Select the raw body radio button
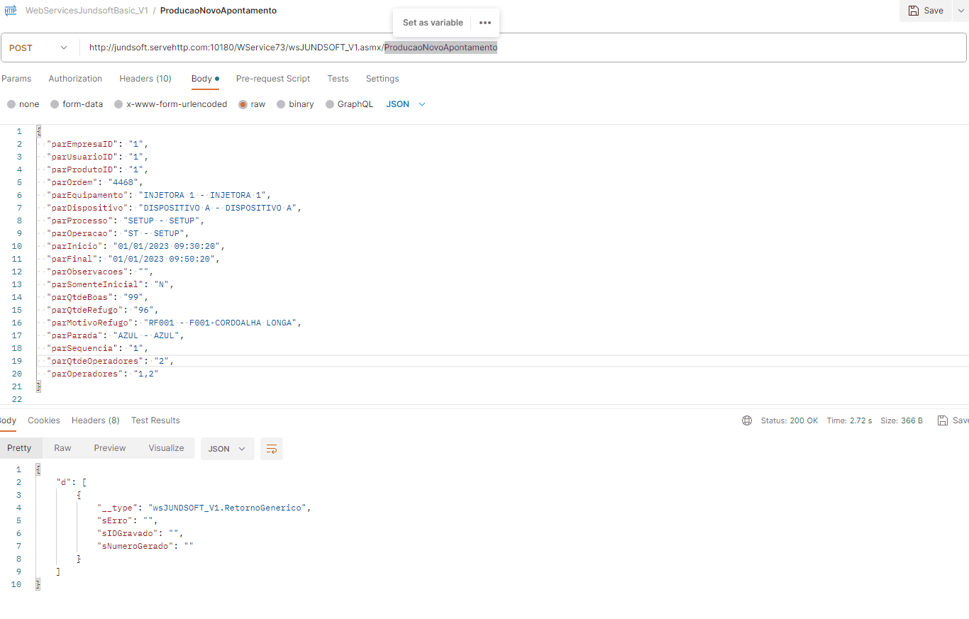Viewport: 969px width, 619px height. point(243,104)
